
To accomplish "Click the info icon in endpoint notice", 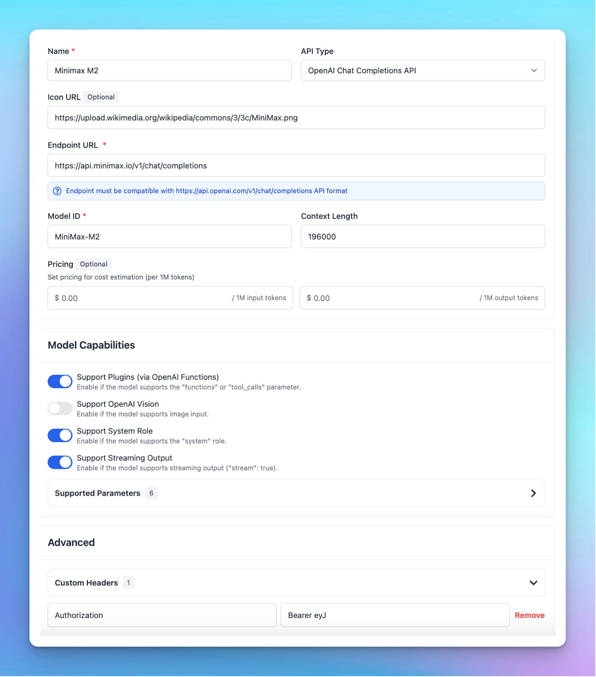I will [x=57, y=191].
